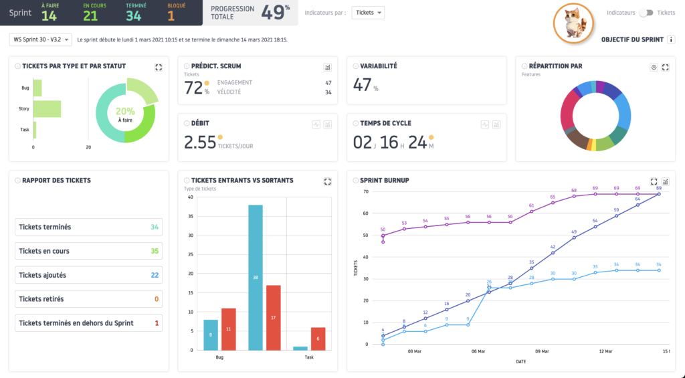The width and height of the screenshot is (685, 378).
Task: Click the cat avatar profile picture
Action: point(575,23)
